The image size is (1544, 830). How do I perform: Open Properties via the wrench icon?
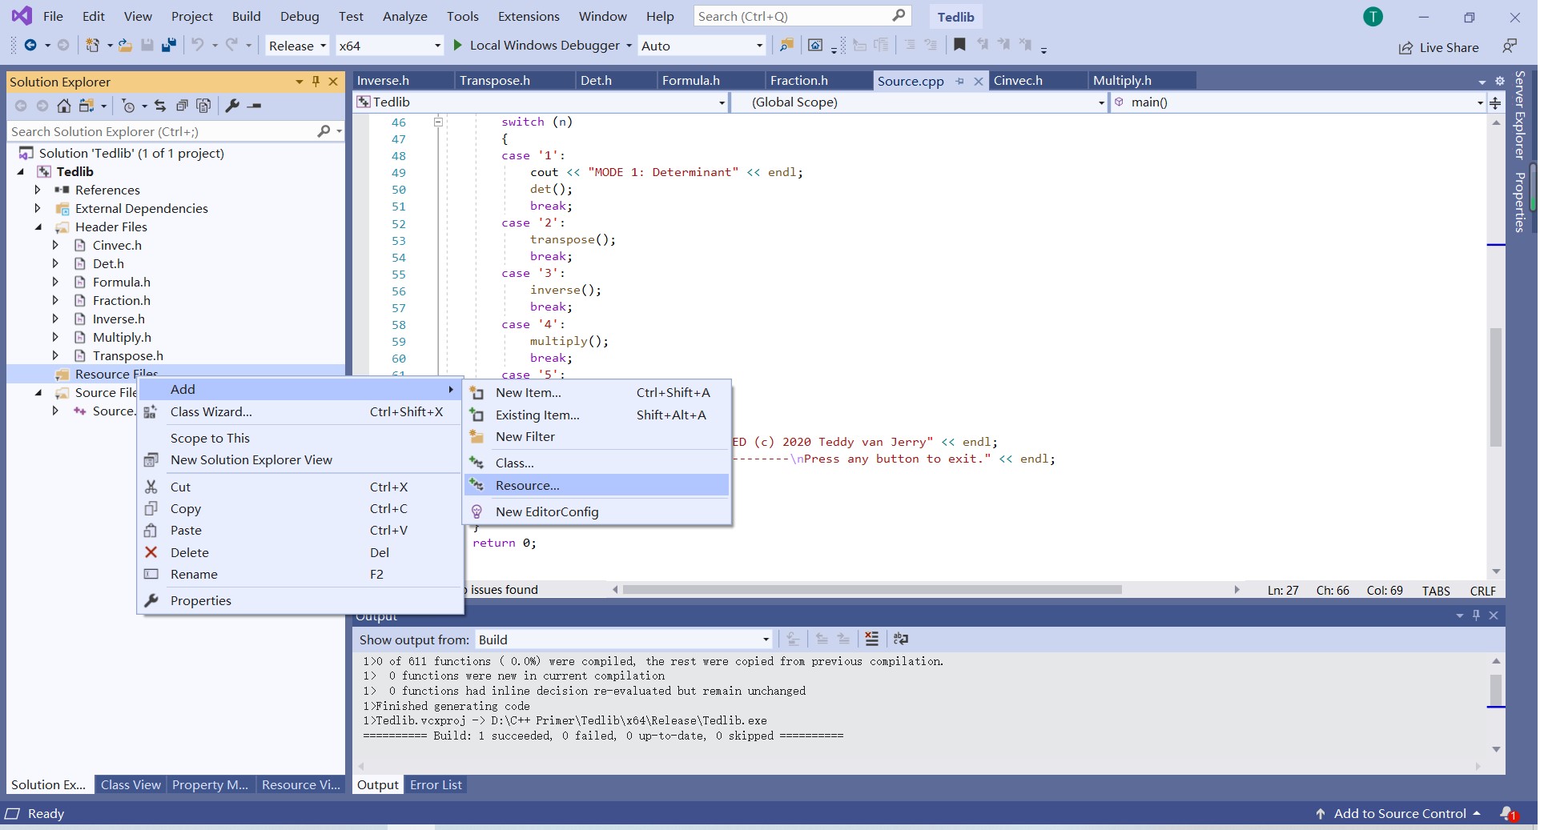point(233,106)
